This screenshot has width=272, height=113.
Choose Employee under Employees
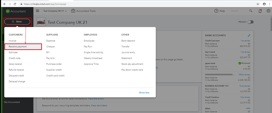(89, 41)
